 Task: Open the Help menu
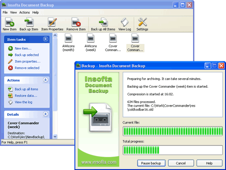pyautogui.click(x=35, y=13)
